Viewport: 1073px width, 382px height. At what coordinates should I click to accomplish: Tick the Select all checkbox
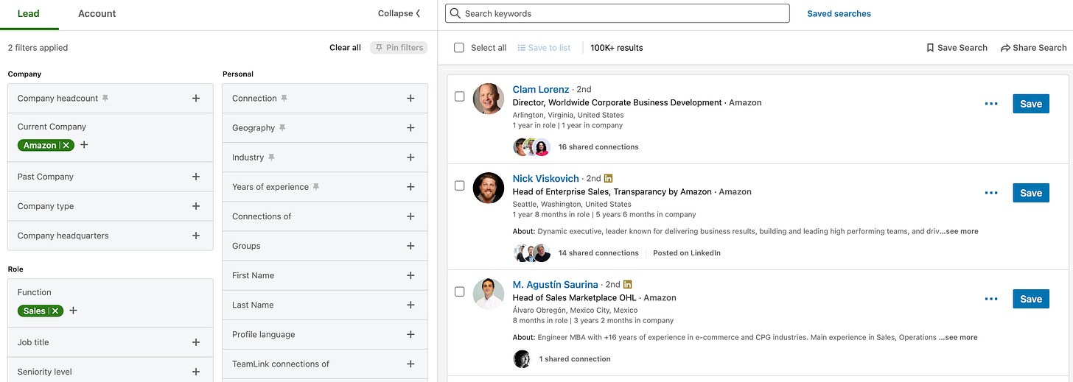click(459, 47)
